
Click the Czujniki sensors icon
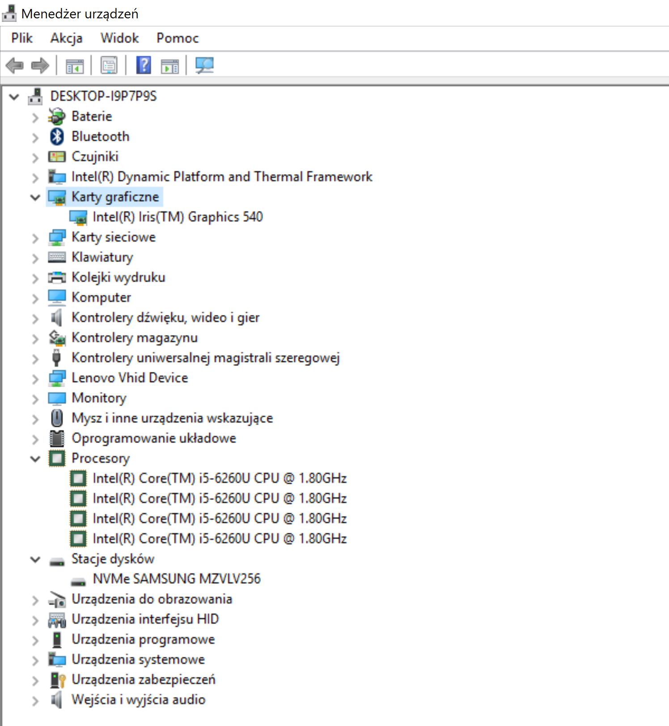click(57, 157)
